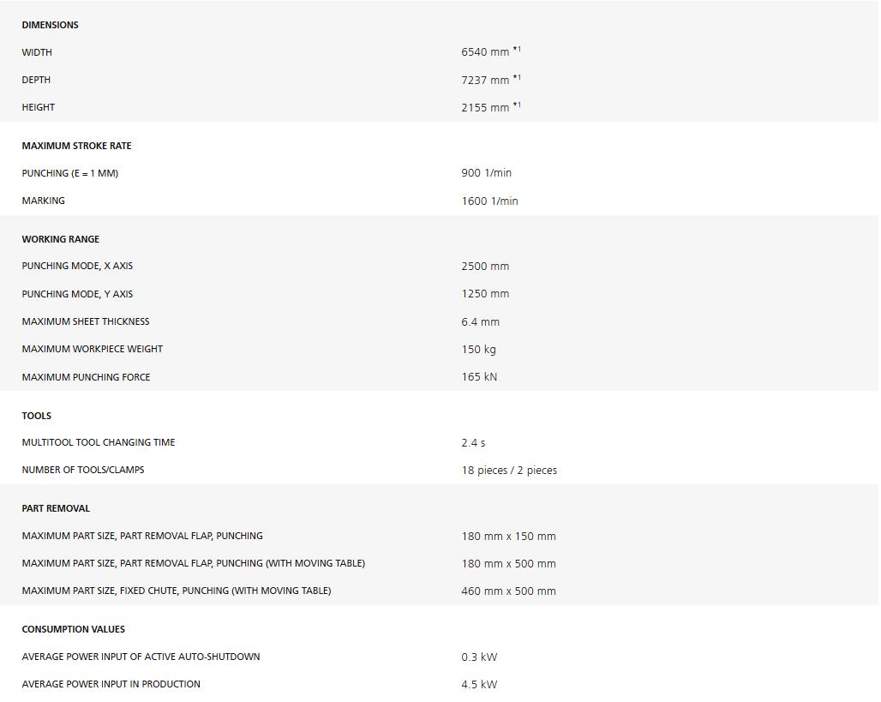
Task: Click the PUNCHING MODE, X AXIS label
Action: [x=77, y=266]
